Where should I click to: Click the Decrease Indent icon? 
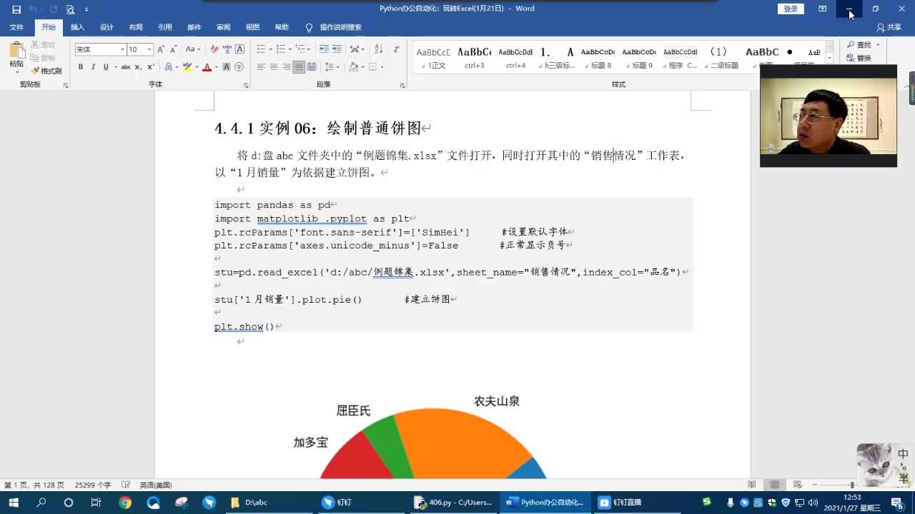(x=324, y=49)
